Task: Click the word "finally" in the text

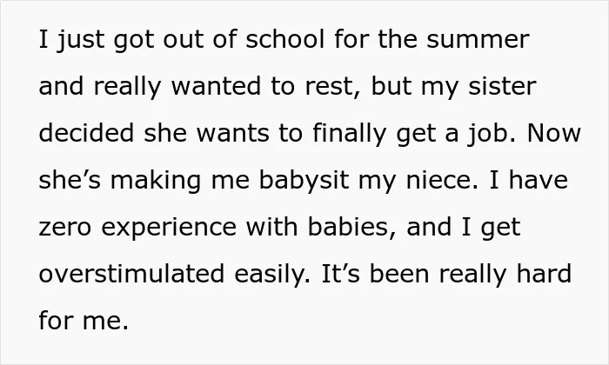Action: (350, 135)
